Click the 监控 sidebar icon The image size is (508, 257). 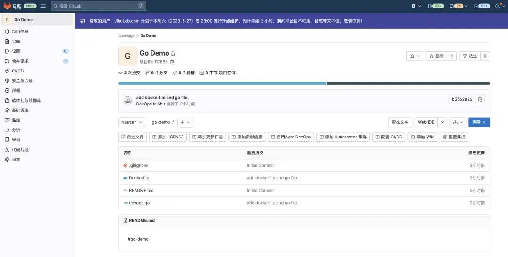pos(7,120)
